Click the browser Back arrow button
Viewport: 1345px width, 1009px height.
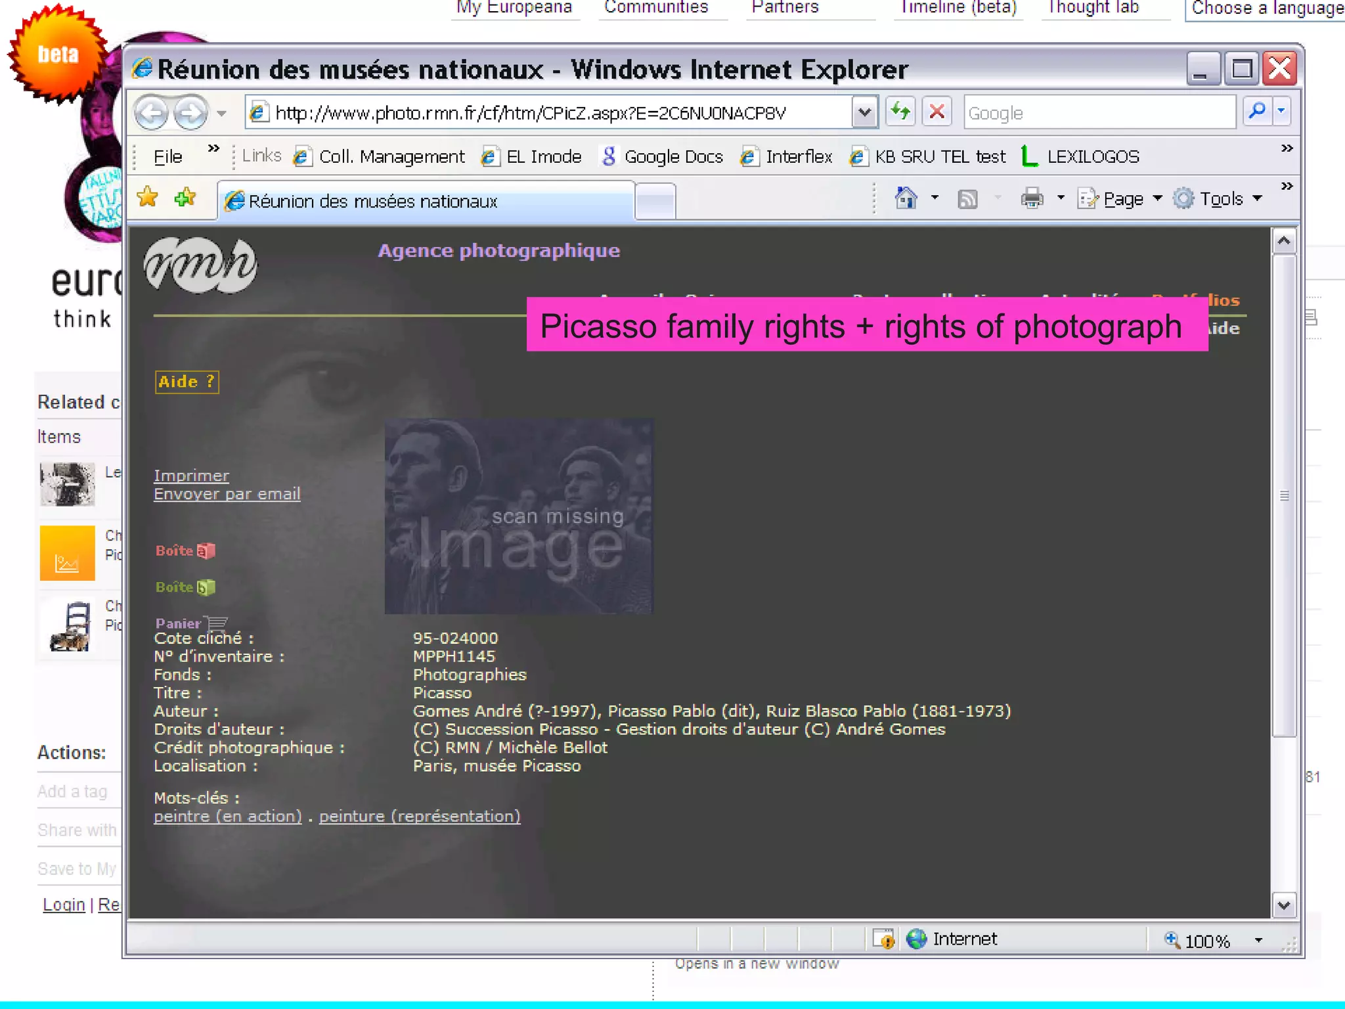(x=152, y=113)
